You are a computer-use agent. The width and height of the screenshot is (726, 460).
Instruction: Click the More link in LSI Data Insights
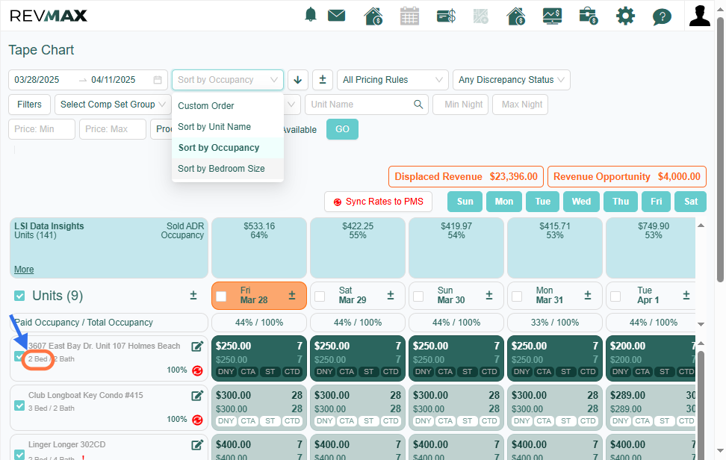pyautogui.click(x=24, y=270)
